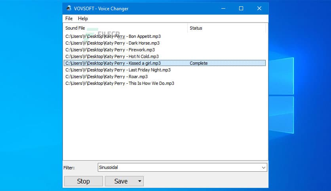Viewport: 331px width, 191px height.
Task: Click the Complete status cell
Action: coord(198,63)
